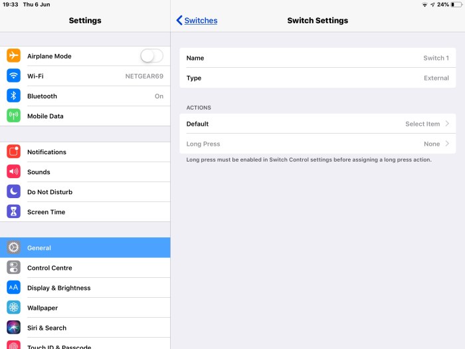Tap the red Notifications icon
This screenshot has width=465, height=349.
pyautogui.click(x=13, y=152)
